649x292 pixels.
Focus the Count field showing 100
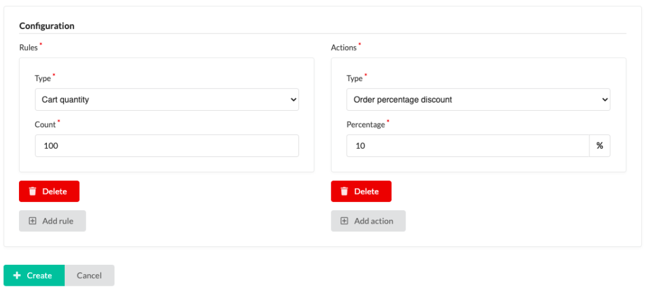click(x=167, y=146)
